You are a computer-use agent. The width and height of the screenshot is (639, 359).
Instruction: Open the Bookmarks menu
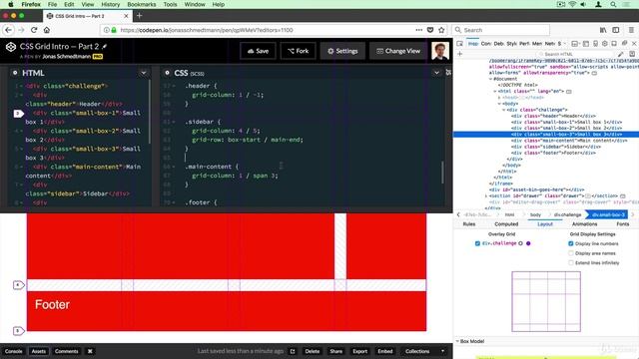(x=142, y=4)
